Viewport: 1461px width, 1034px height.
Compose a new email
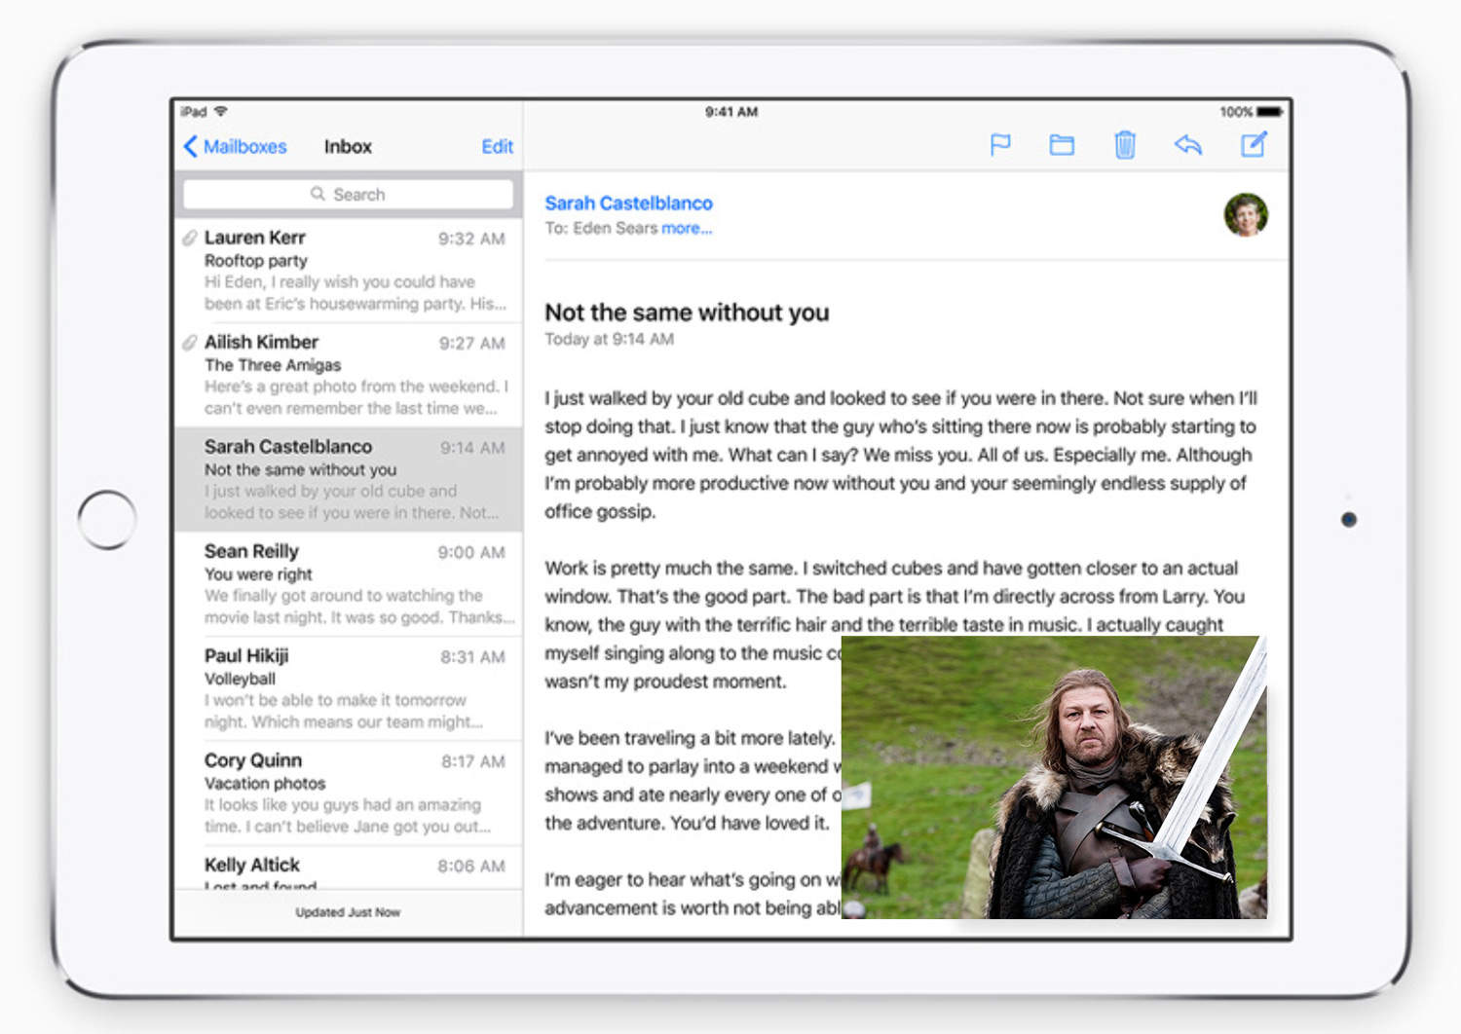click(1254, 144)
